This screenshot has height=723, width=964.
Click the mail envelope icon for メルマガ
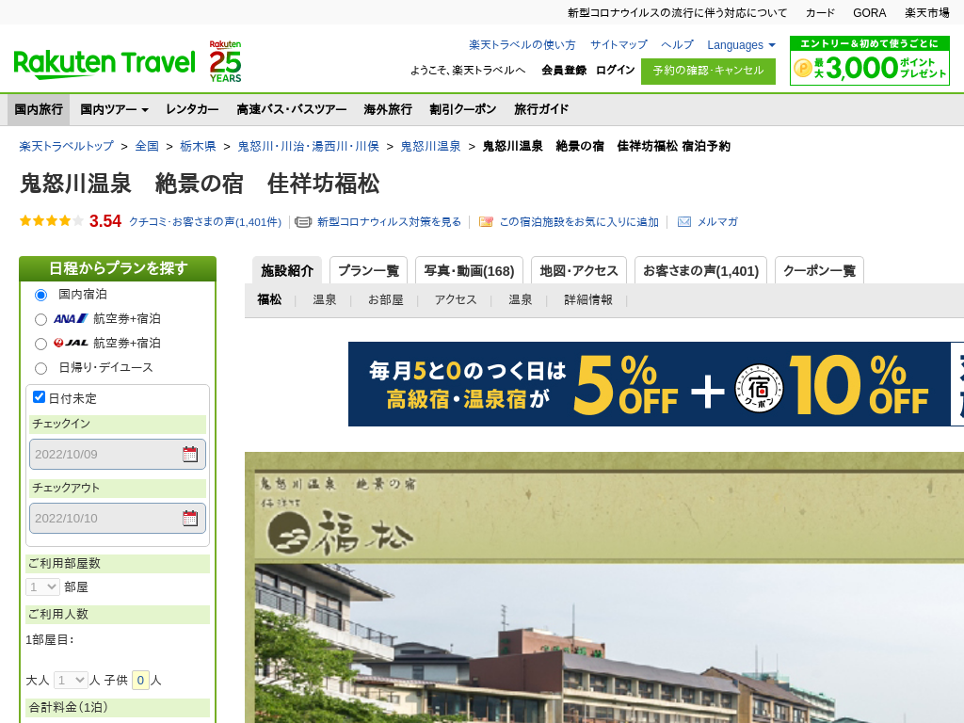684,222
